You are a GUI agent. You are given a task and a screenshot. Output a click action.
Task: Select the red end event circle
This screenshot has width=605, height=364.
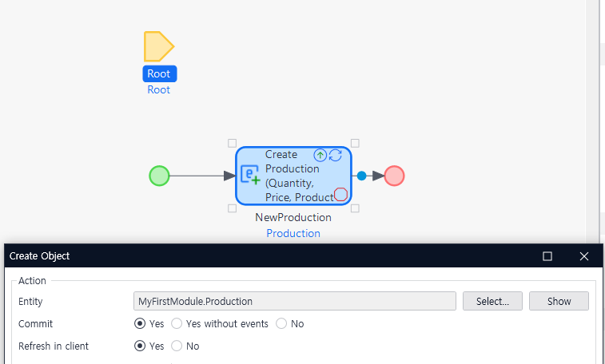[x=394, y=176]
